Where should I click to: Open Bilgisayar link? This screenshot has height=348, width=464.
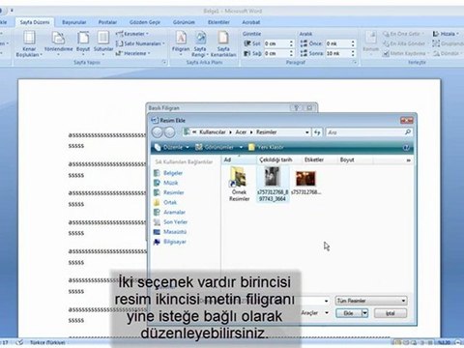coord(170,242)
